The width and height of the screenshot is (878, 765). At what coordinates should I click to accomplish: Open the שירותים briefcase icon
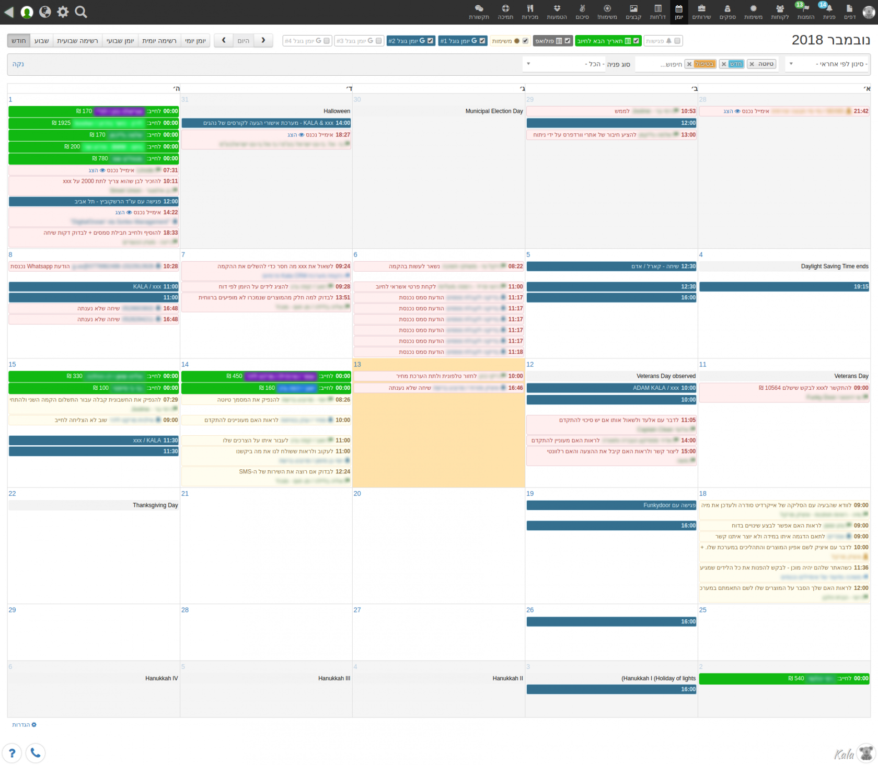[x=701, y=11]
